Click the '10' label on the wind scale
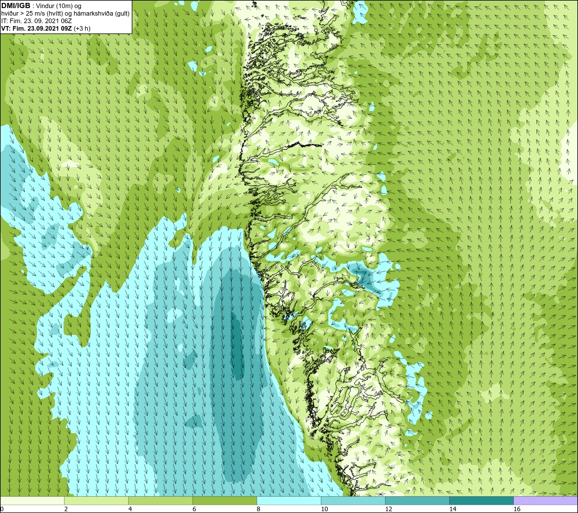The image size is (578, 513). (324, 509)
